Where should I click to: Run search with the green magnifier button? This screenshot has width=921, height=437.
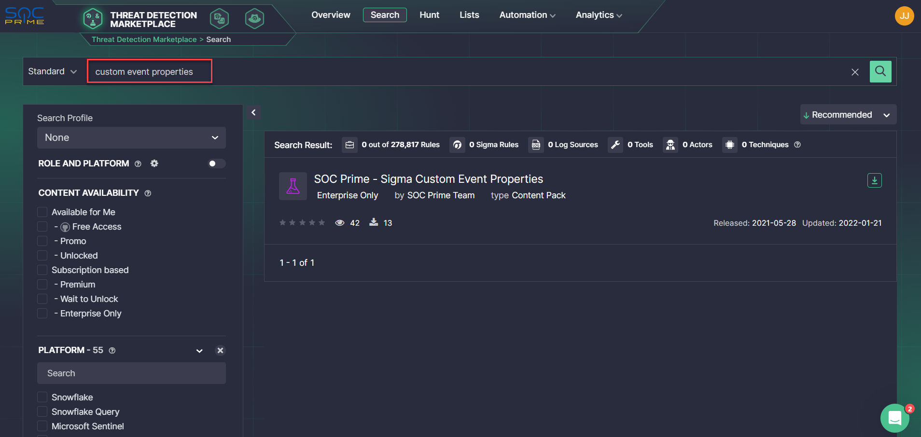point(880,71)
